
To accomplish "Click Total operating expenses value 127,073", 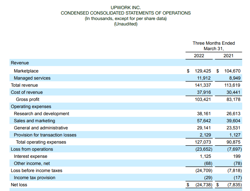I will point(203,142).
